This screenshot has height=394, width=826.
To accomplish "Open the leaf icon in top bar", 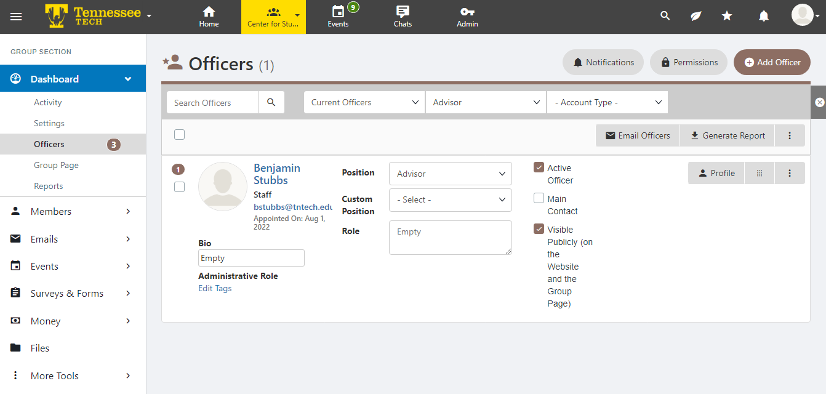I will pos(696,17).
